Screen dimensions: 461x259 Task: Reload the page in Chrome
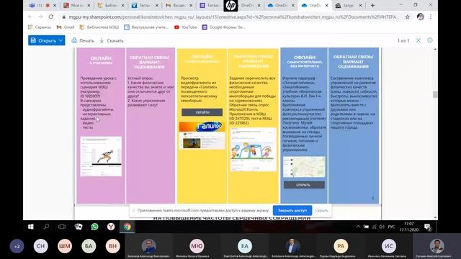coord(51,17)
